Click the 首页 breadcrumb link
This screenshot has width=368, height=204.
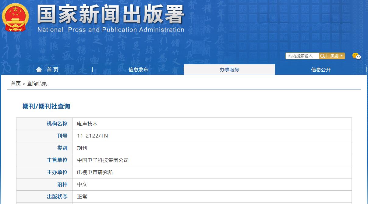[16, 83]
